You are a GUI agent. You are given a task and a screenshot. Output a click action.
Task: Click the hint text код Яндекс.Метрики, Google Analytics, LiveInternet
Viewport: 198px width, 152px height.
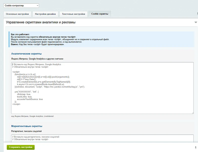pos(32,116)
